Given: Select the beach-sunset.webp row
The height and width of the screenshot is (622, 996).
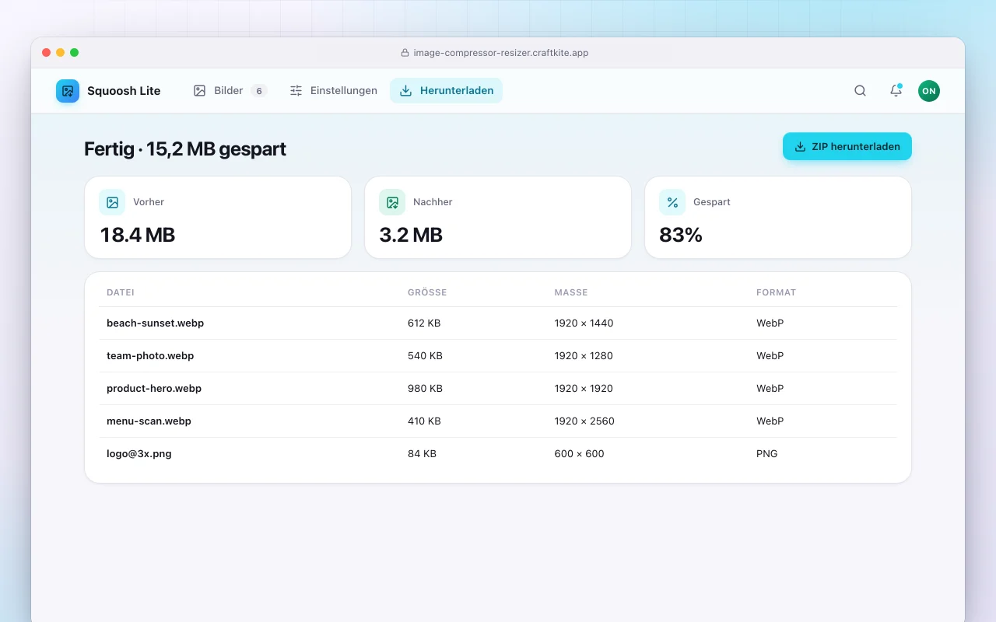Looking at the screenshot, I should pyautogui.click(x=498, y=323).
